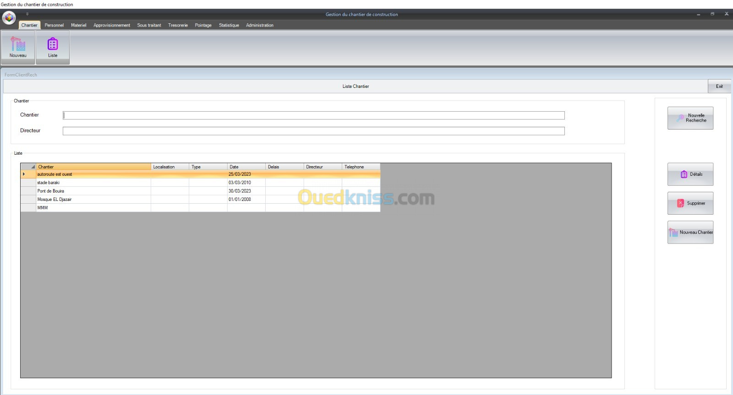Click the Exit button
Image resolution: width=733 pixels, height=395 pixels.
[x=719, y=86]
